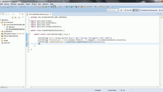The image size is (163, 92).
Task: Click the forward navigation arrow icon
Action: pos(110,7)
